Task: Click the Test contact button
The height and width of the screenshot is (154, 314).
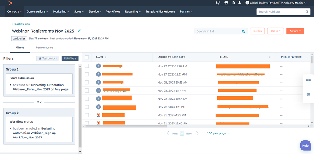Action: pyautogui.click(x=48, y=58)
